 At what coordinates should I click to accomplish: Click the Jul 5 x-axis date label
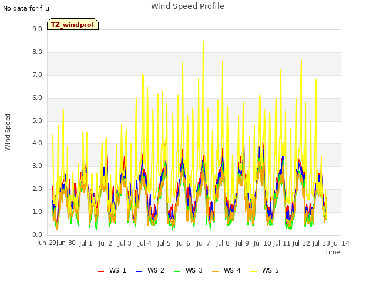[164, 243]
